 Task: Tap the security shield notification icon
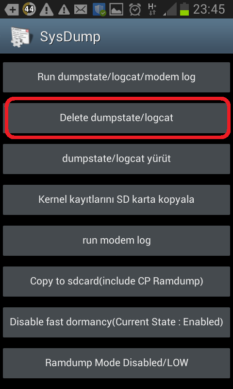tap(100, 10)
